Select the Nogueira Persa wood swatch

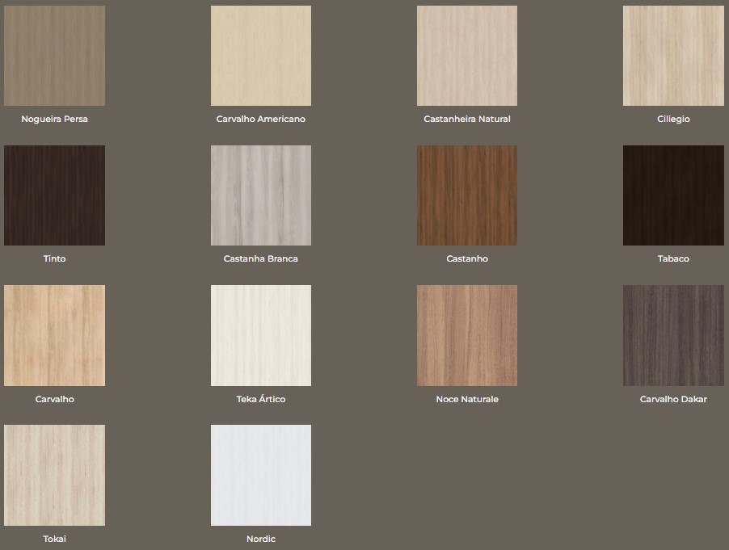(54, 56)
